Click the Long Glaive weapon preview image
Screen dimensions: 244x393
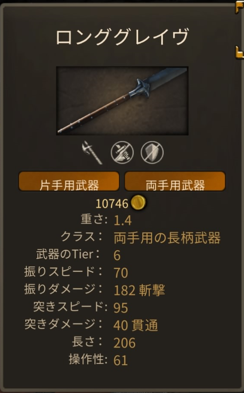(122, 101)
